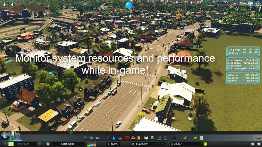
Task: Open the Unique Buildings monument menu
Action: (x=165, y=138)
